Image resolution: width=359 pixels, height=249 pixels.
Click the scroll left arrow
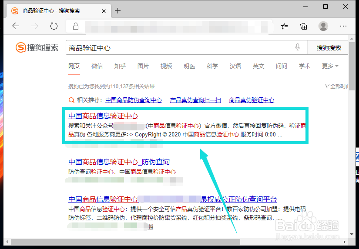7,242
